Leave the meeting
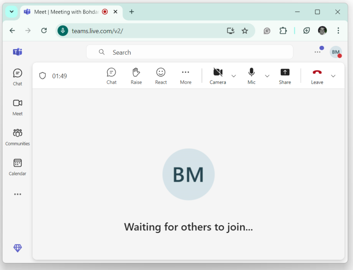 (317, 75)
